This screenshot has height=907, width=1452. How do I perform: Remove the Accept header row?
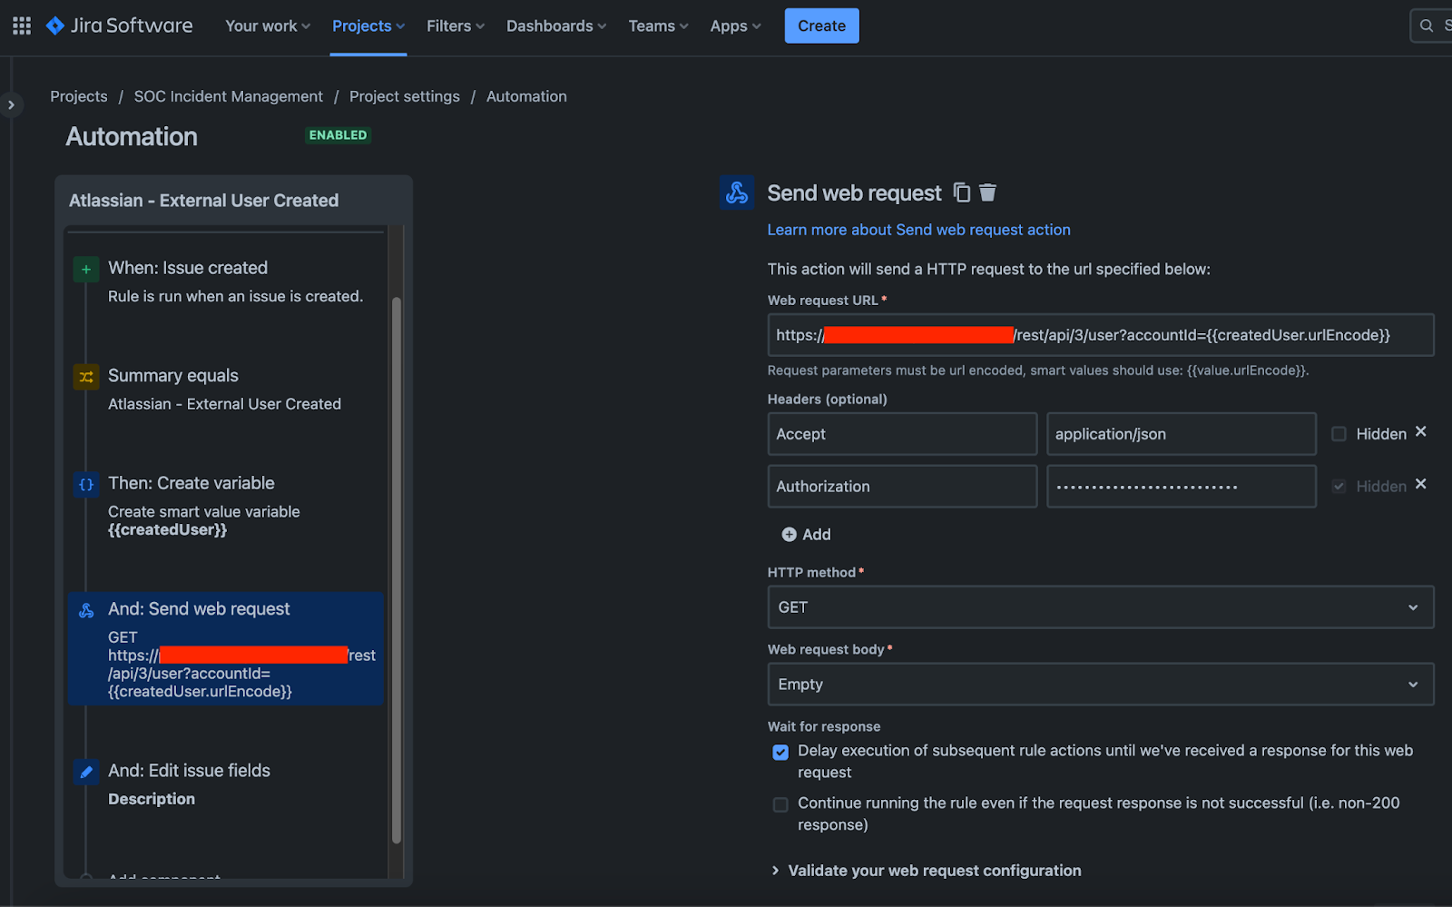pyautogui.click(x=1421, y=432)
